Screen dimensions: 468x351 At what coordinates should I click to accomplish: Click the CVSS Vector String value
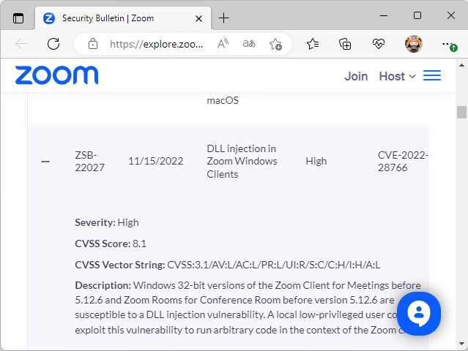[x=274, y=265]
